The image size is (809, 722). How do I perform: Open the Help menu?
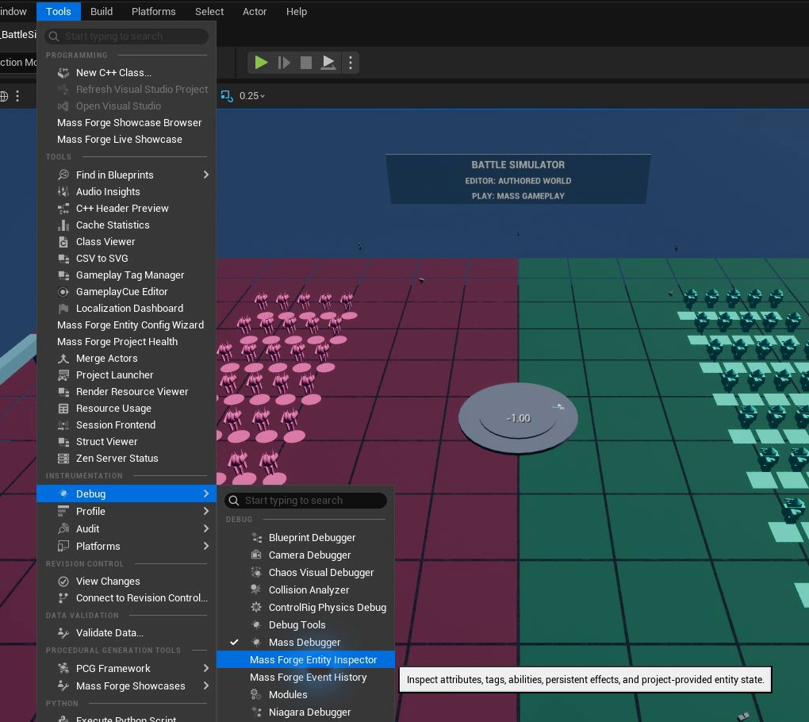click(297, 11)
